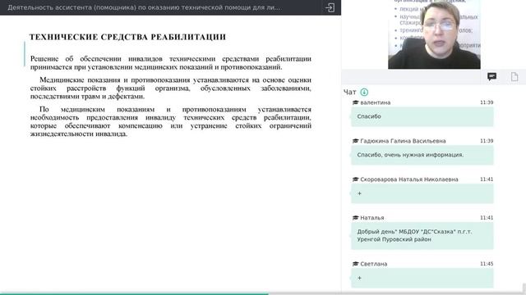This screenshot has width=526, height=295.
Task: Click the 11:45 timestamp on Светлана's message
Action: click(x=487, y=264)
